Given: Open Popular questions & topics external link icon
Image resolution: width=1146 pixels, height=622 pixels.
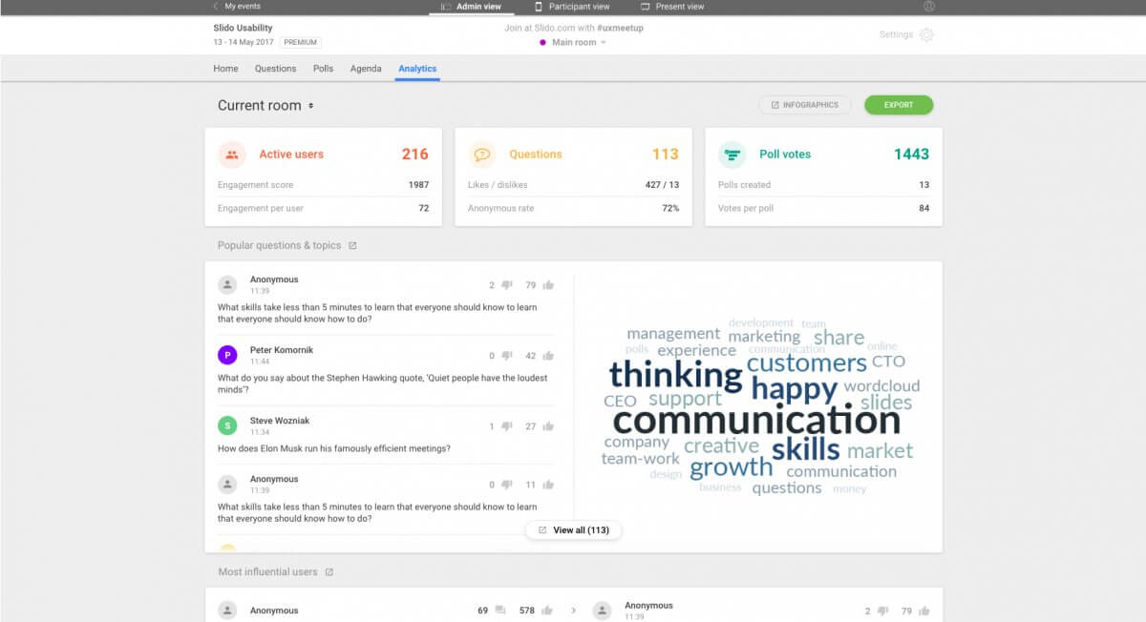Looking at the screenshot, I should [352, 245].
